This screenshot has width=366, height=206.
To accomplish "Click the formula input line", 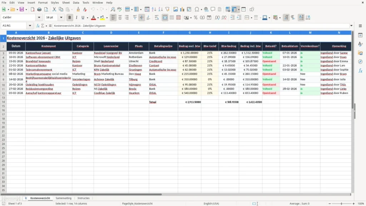I will (201, 26).
